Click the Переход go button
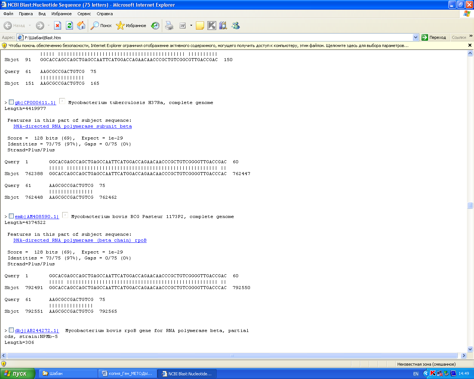The image size is (474, 379). [434, 37]
